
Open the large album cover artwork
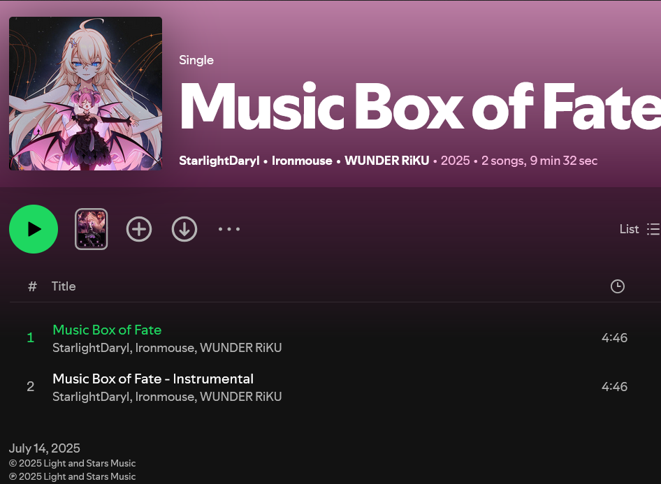tap(85, 94)
